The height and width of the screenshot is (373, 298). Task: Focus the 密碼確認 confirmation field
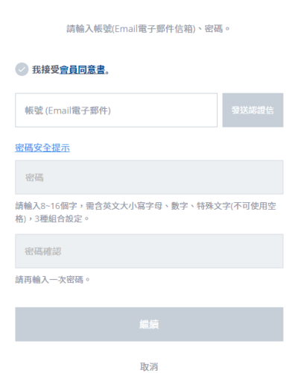point(149,251)
